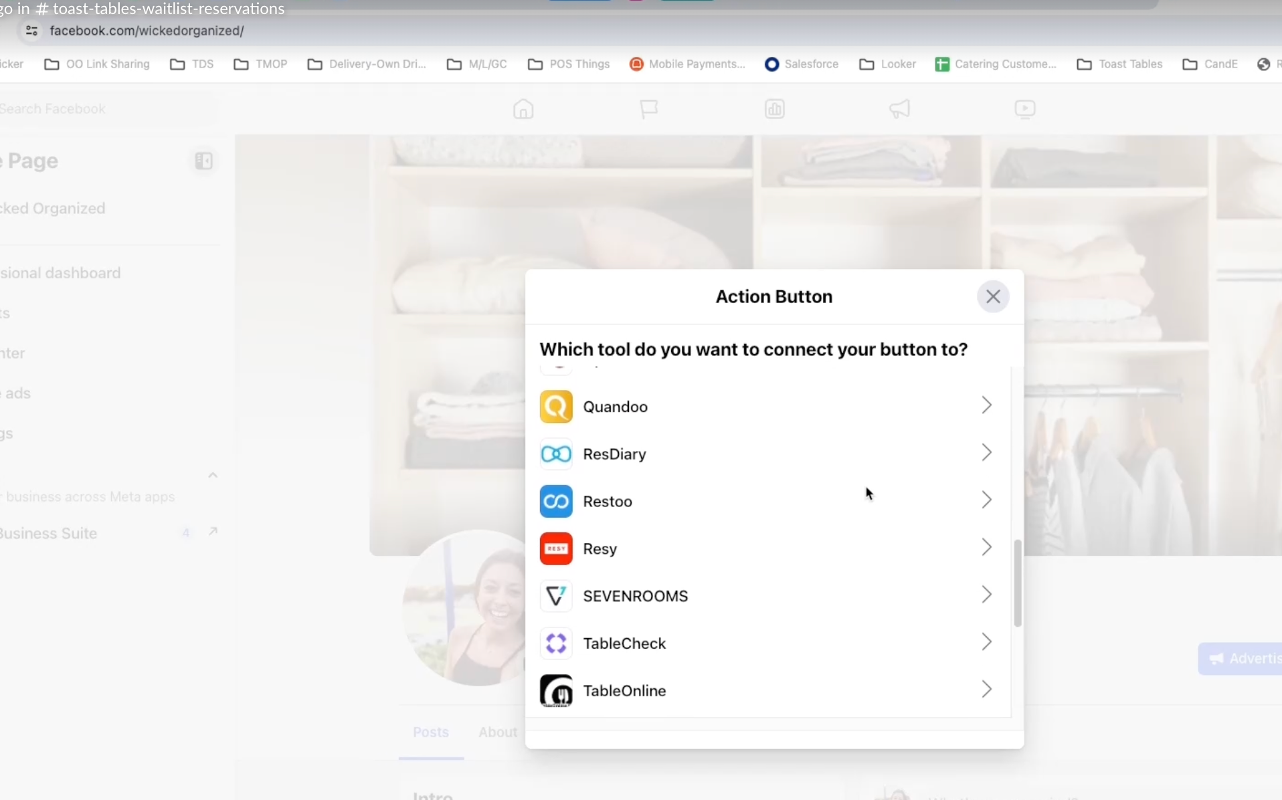The image size is (1282, 800).
Task: Open Business Suite sidebar item
Action: tap(110, 534)
